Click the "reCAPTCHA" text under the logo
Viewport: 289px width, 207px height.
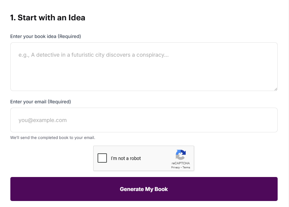pos(181,163)
